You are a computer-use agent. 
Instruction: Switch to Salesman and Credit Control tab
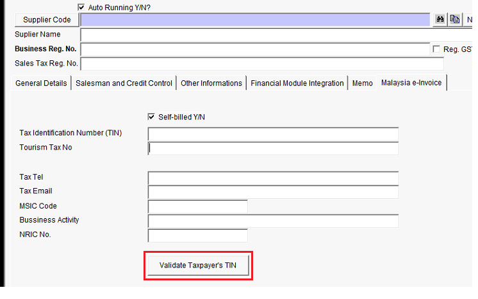pos(124,83)
